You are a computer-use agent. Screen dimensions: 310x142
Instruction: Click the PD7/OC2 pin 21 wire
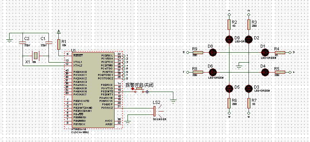(138, 108)
